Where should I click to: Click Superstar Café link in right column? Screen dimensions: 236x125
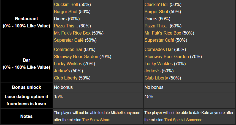159,40
